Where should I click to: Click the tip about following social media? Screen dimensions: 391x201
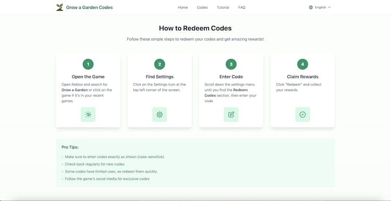(107, 179)
